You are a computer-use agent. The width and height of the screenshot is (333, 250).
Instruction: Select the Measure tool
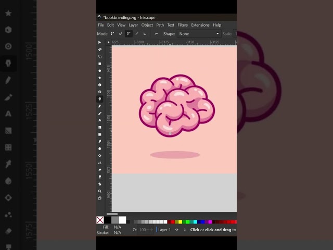(x=99, y=184)
